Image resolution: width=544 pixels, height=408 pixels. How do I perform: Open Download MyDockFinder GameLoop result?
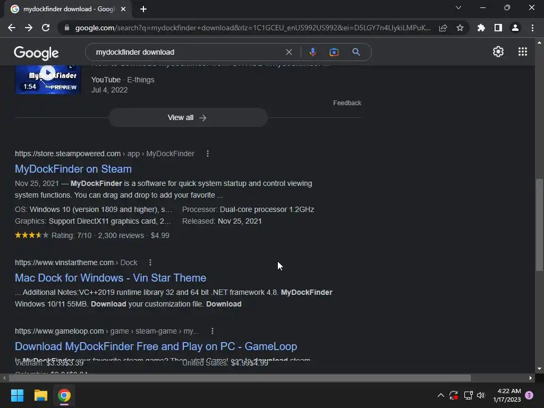tap(156, 346)
